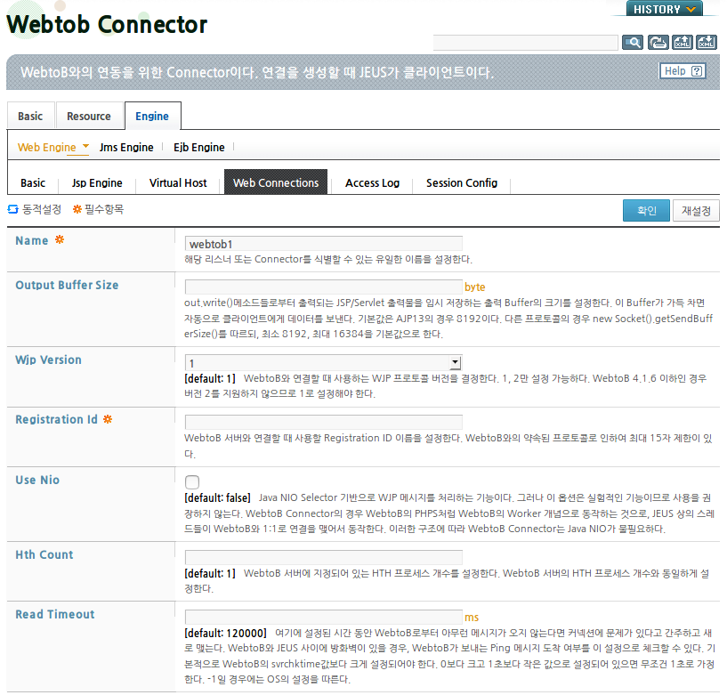The width and height of the screenshot is (727, 695).
Task: Open the HISTORY dropdown
Action: point(665,9)
